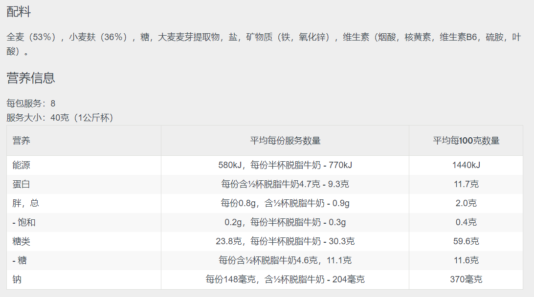Select the 每包服务：8 line
Screen dimensions: 534x297
pos(31,104)
